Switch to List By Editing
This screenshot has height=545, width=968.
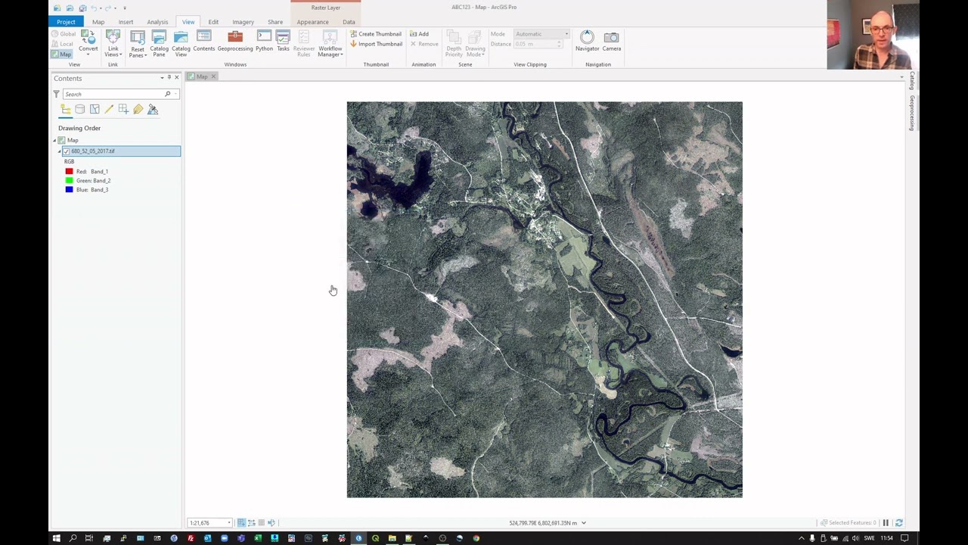(109, 110)
